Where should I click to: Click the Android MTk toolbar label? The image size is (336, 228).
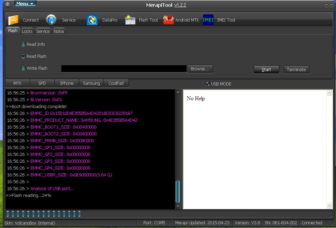(187, 20)
